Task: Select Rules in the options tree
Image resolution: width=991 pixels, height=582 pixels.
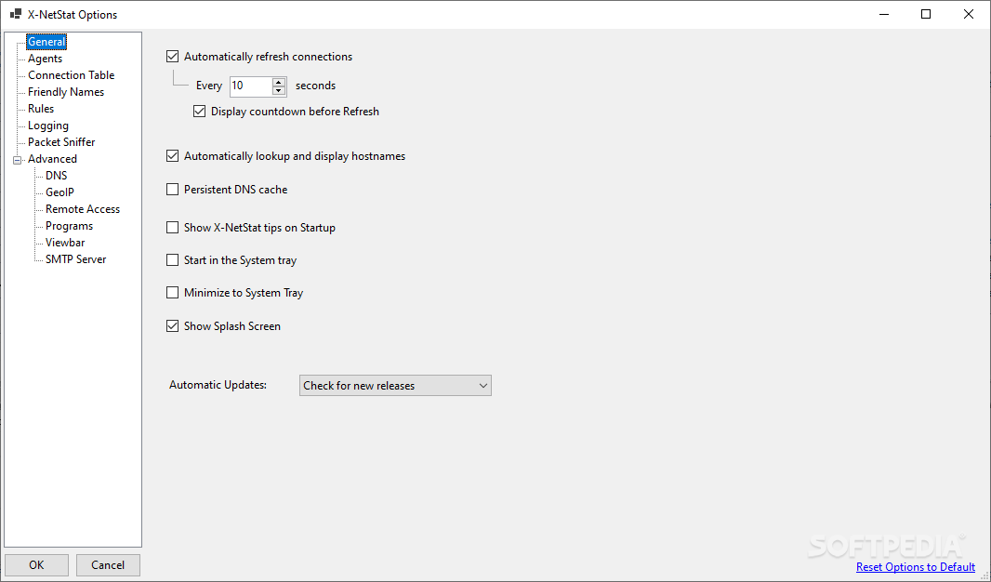Action: coord(41,108)
